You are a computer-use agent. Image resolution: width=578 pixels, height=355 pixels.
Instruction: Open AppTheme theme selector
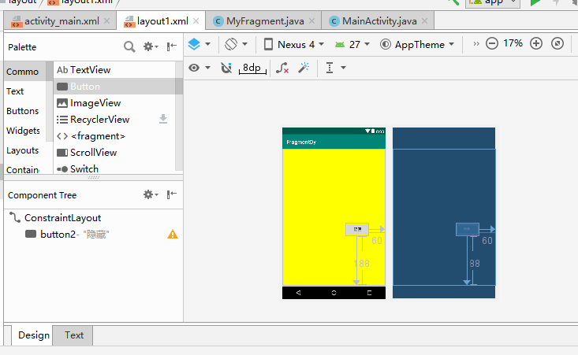pyautogui.click(x=417, y=45)
